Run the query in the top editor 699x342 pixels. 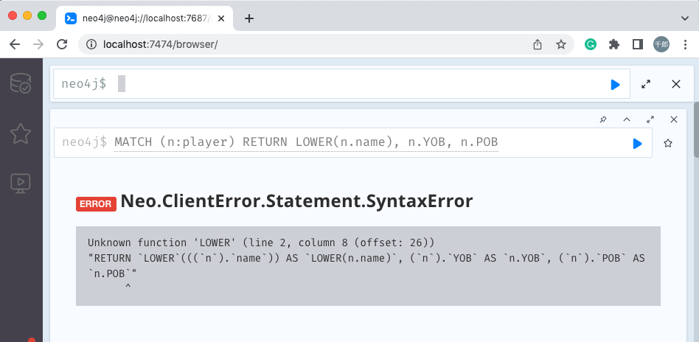(x=615, y=84)
